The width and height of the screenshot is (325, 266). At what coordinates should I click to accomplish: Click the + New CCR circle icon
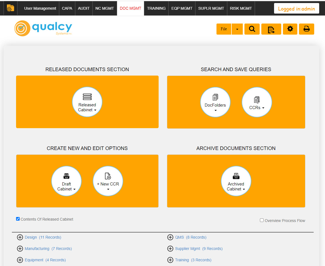click(x=108, y=181)
